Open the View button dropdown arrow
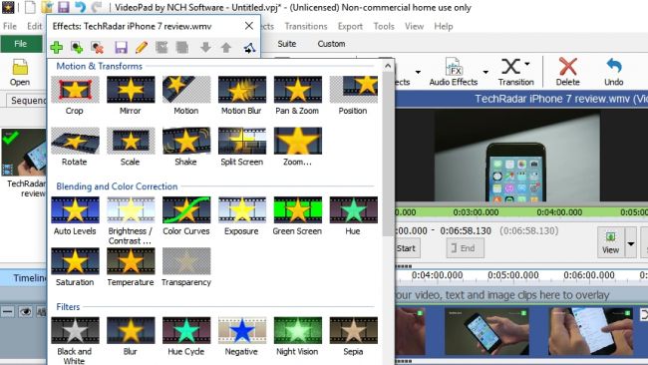The width and height of the screenshot is (648, 365). pos(631,243)
